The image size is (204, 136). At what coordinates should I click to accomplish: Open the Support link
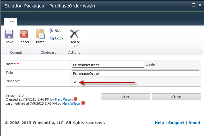[176, 123]
